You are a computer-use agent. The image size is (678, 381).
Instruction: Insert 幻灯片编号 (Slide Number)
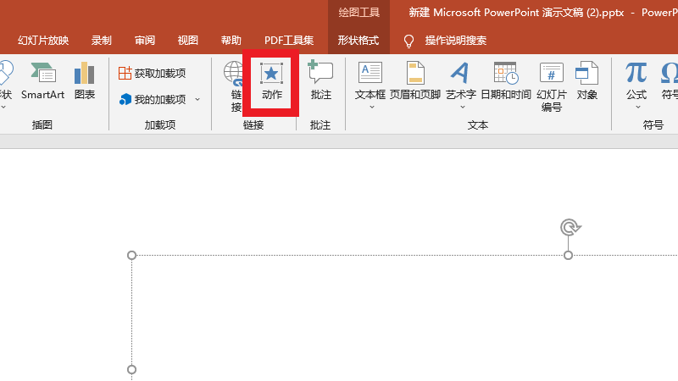click(x=552, y=85)
